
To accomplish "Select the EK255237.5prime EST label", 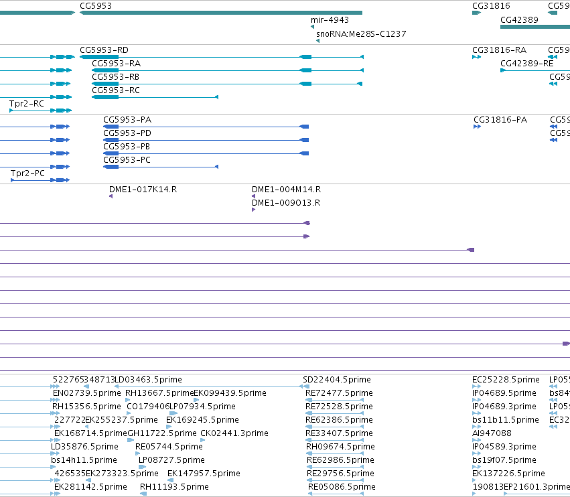I will pyautogui.click(x=121, y=420).
